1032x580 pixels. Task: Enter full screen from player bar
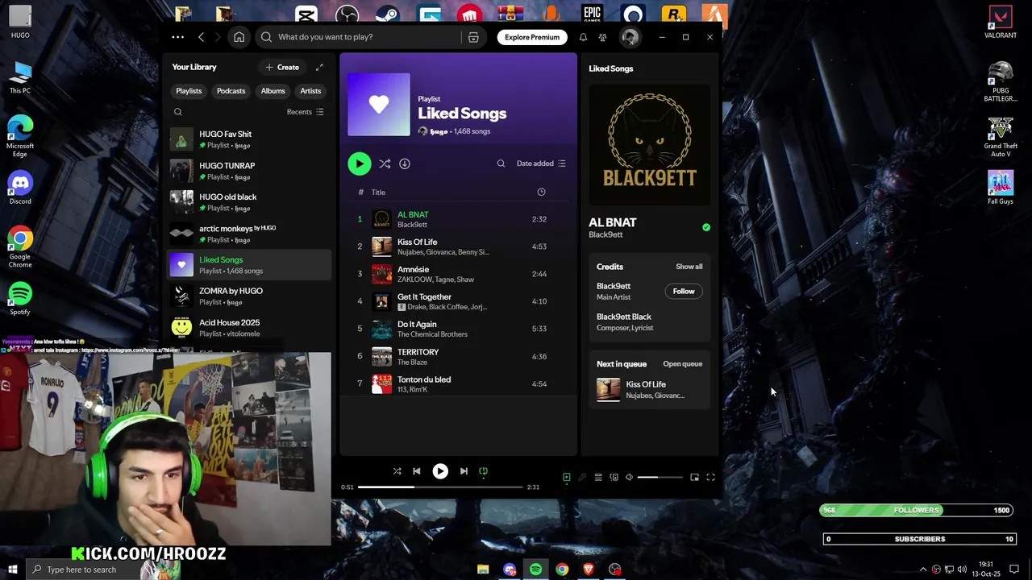710,478
